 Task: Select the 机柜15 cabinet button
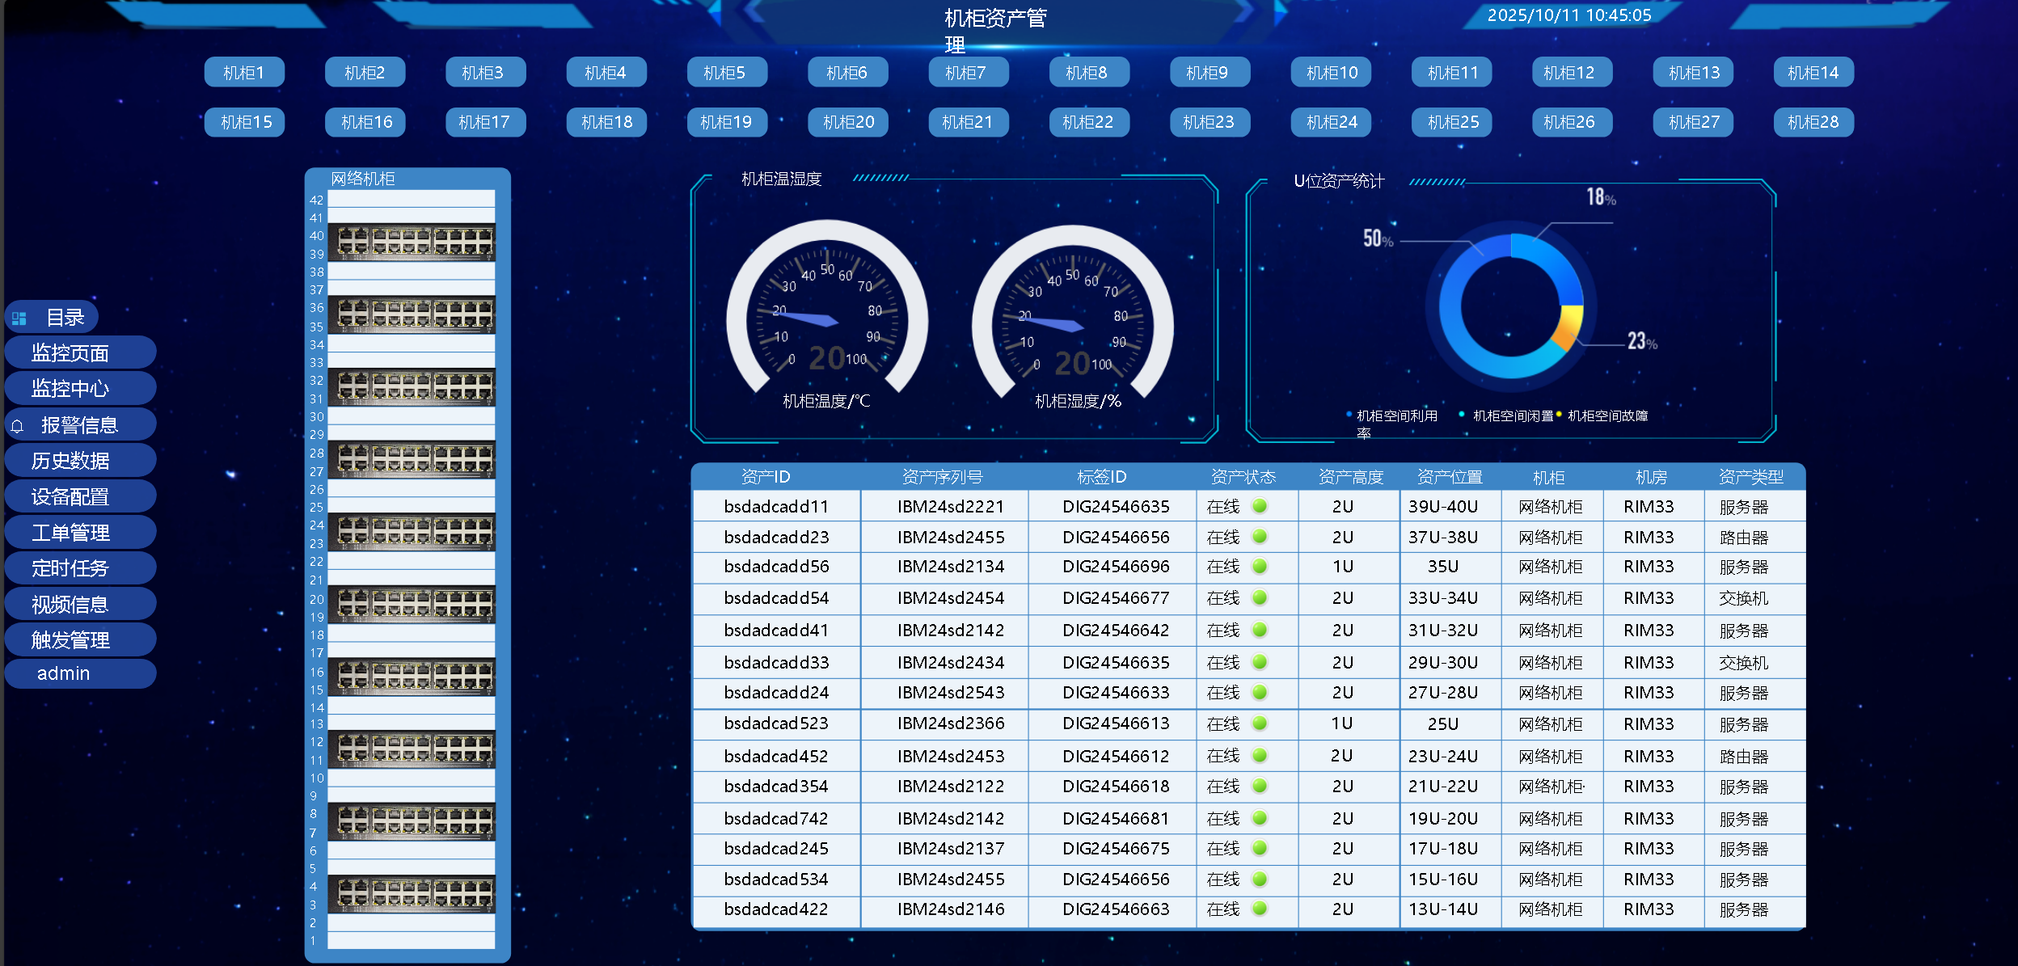tap(246, 122)
